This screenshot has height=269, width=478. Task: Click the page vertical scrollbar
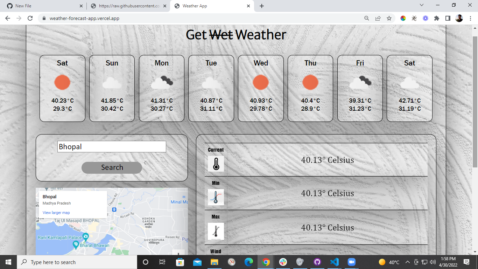tap(475, 139)
